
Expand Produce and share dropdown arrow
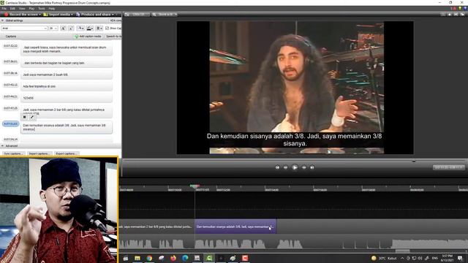pyautogui.click(x=113, y=15)
